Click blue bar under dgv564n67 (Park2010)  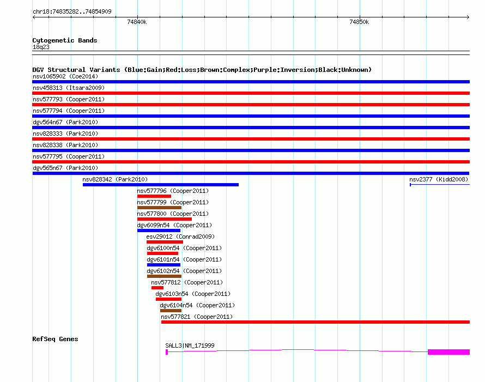(251, 128)
